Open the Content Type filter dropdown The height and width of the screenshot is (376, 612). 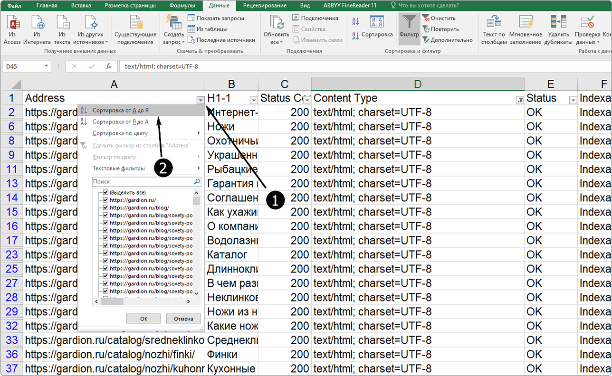(520, 100)
